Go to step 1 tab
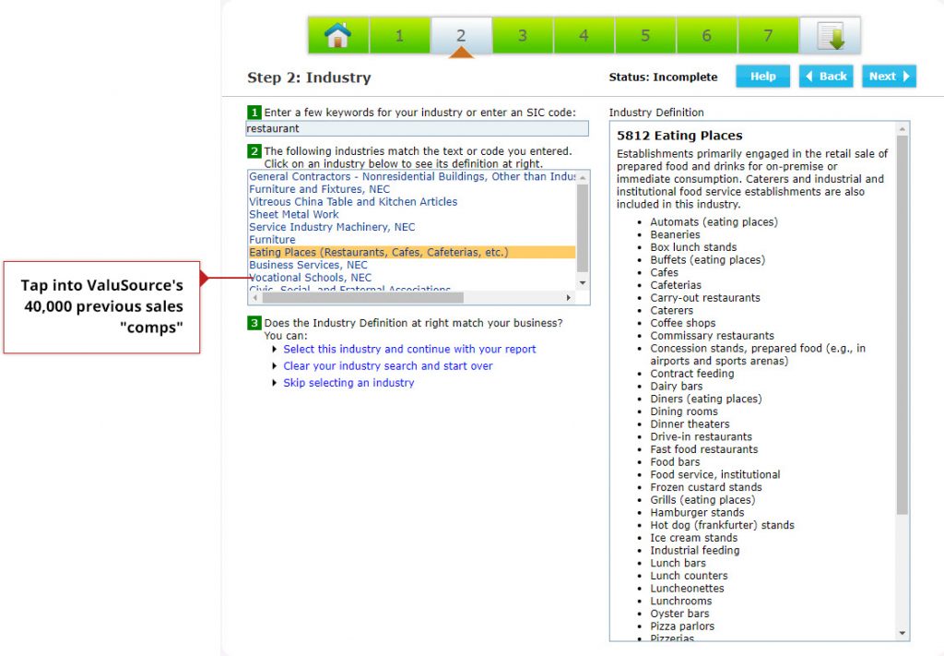The width and height of the screenshot is (944, 656). [x=399, y=36]
